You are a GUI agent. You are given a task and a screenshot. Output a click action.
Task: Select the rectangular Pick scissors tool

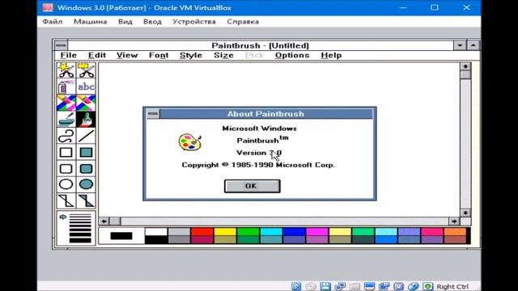tap(86, 70)
